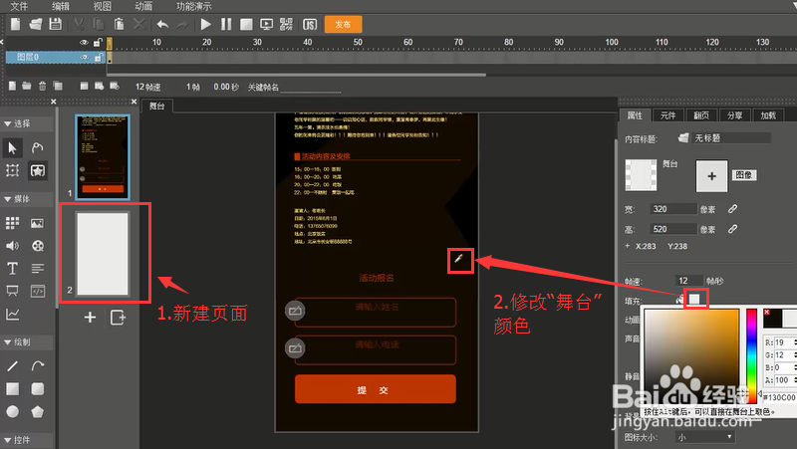Switch to the 舞台 stage tab
The image size is (797, 449).
pyautogui.click(x=157, y=106)
